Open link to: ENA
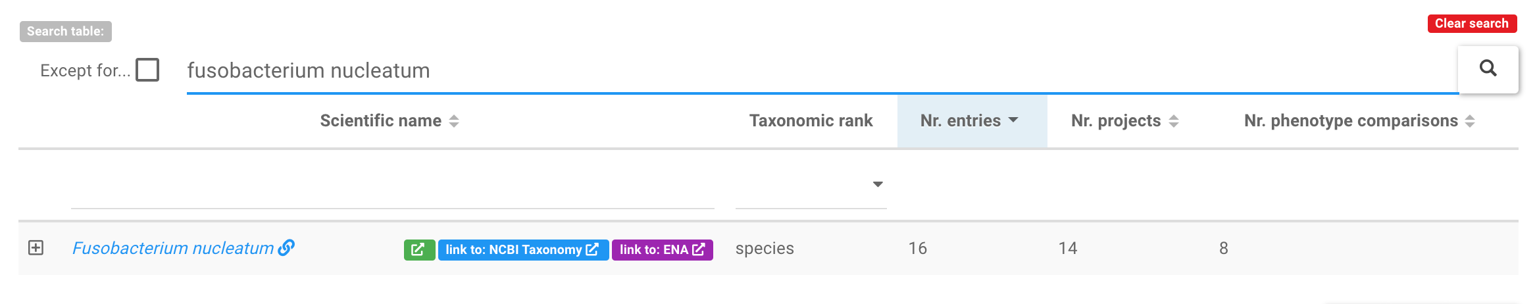 (x=663, y=250)
